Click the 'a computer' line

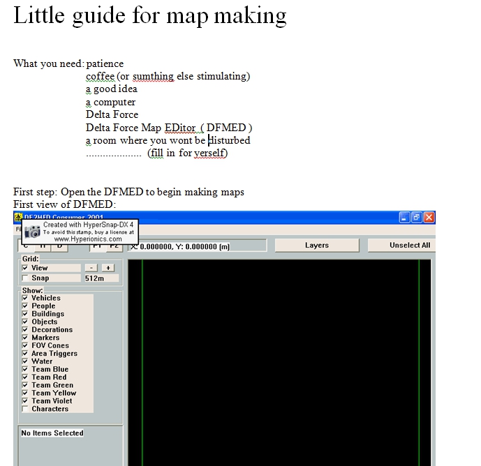pos(110,102)
